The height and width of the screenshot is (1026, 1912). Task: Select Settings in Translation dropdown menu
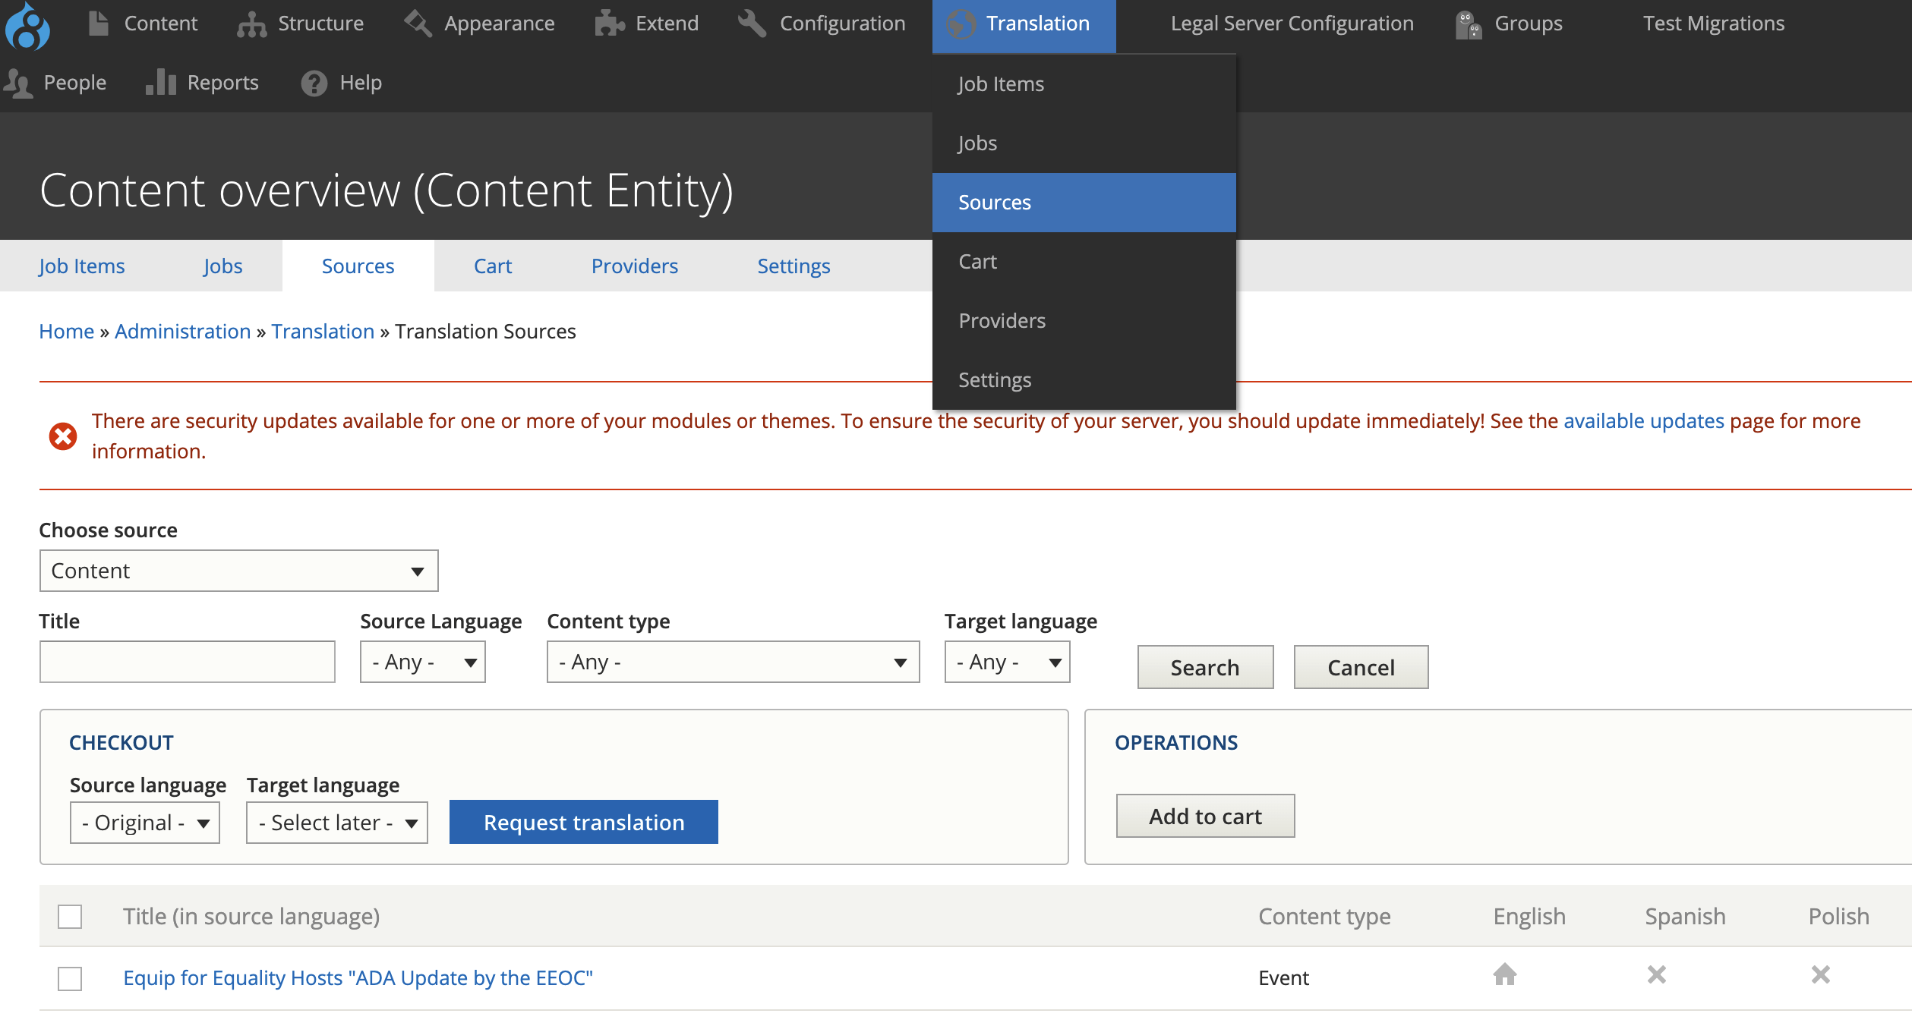point(1084,380)
